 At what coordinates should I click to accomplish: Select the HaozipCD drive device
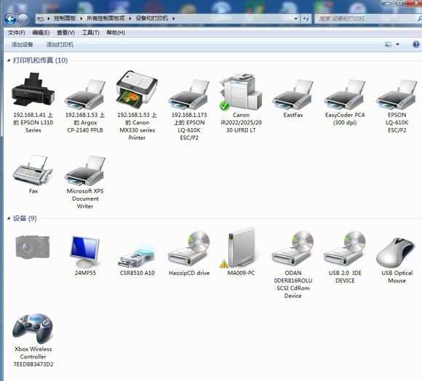click(189, 253)
